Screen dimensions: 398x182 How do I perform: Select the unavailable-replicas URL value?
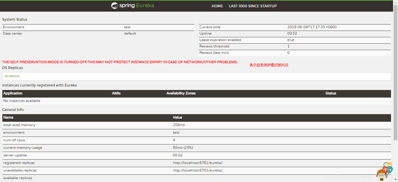198,170
